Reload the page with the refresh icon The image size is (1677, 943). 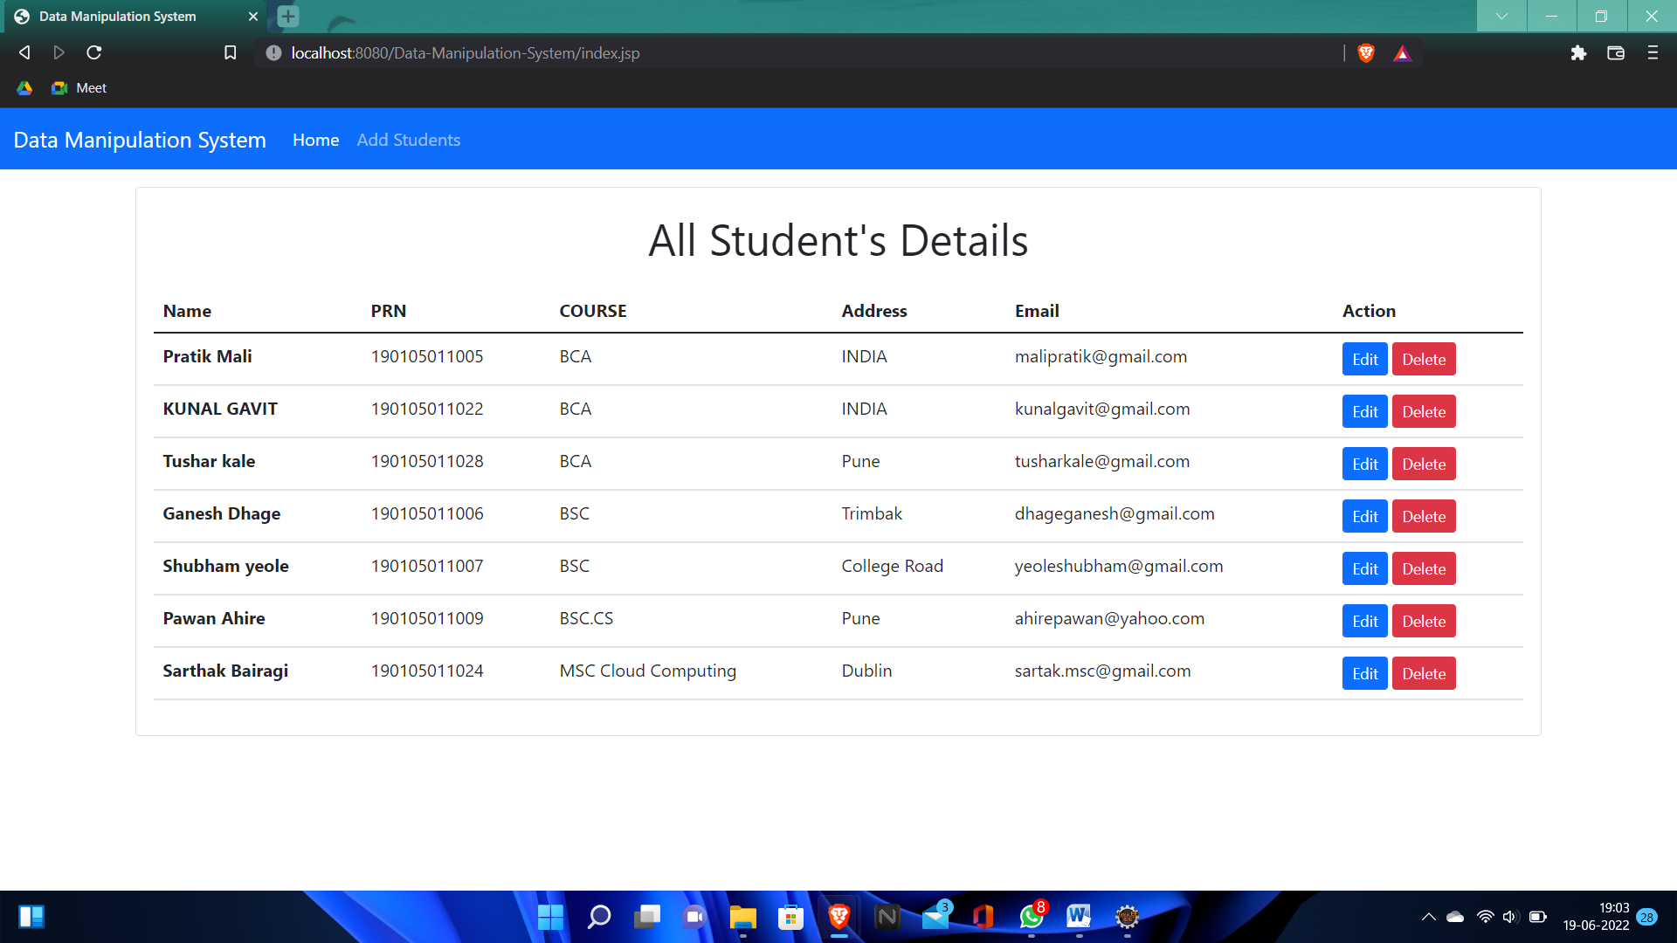pos(94,53)
